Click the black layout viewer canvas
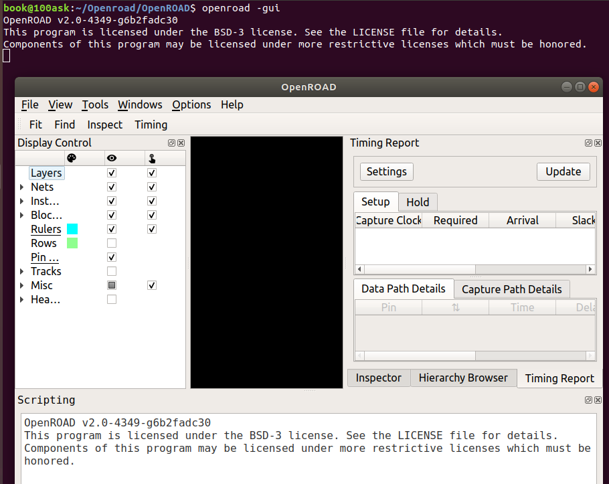The width and height of the screenshot is (609, 484). (267, 262)
